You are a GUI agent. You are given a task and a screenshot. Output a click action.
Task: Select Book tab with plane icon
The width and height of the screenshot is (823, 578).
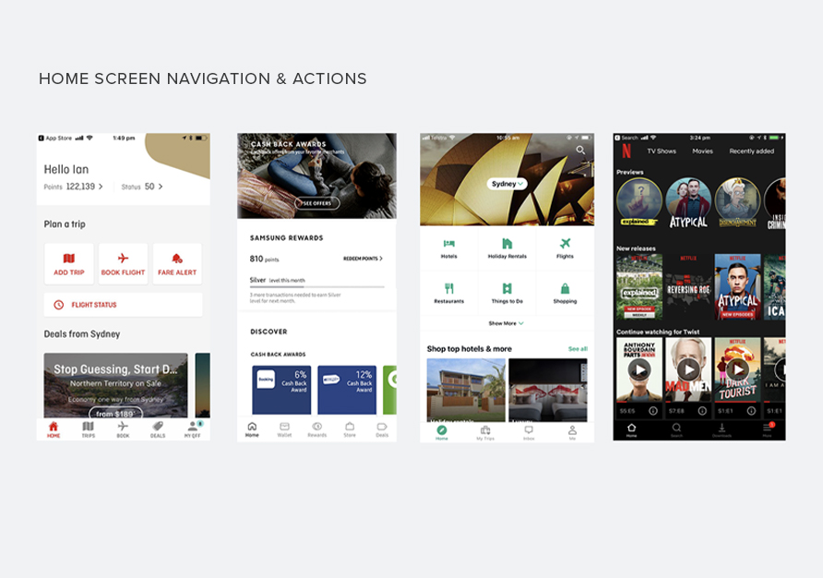(x=123, y=429)
